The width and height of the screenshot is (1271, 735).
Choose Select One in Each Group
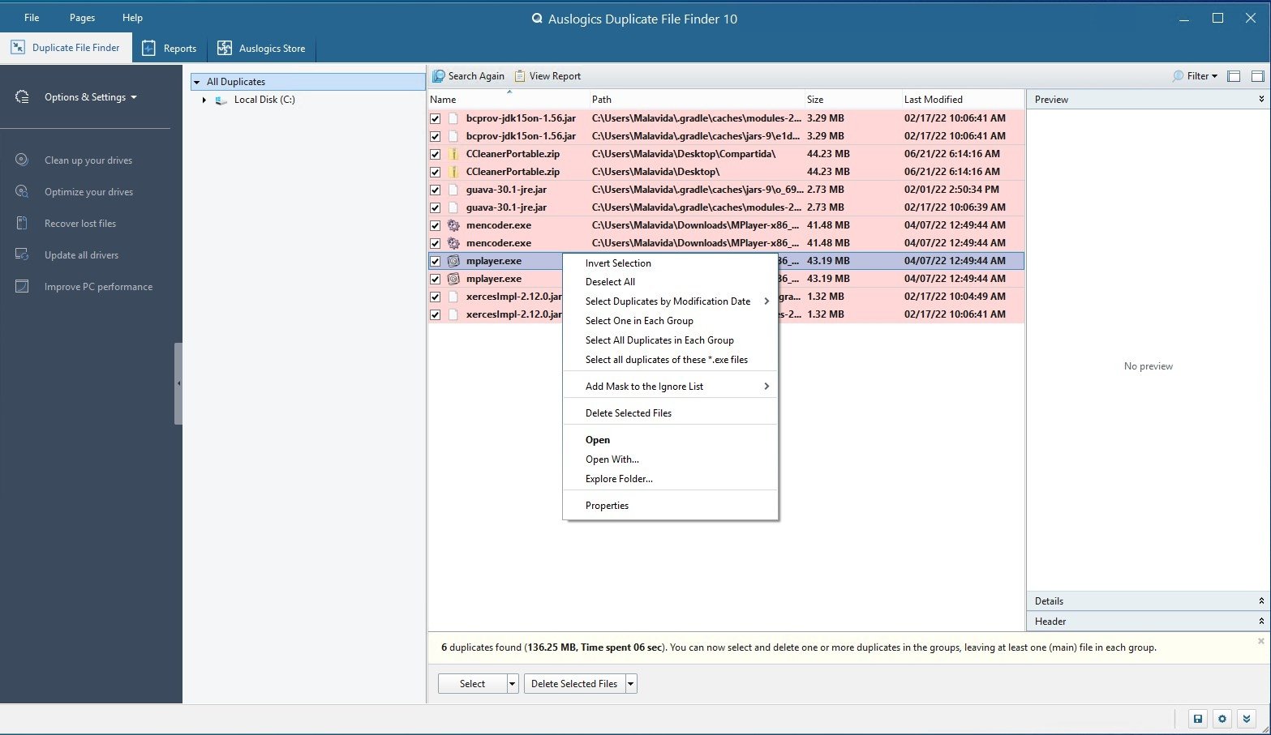[639, 321]
